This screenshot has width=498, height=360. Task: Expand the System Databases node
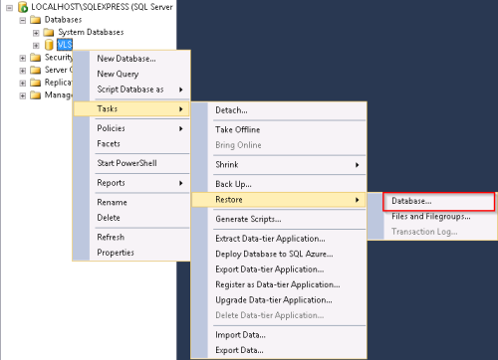(36, 33)
